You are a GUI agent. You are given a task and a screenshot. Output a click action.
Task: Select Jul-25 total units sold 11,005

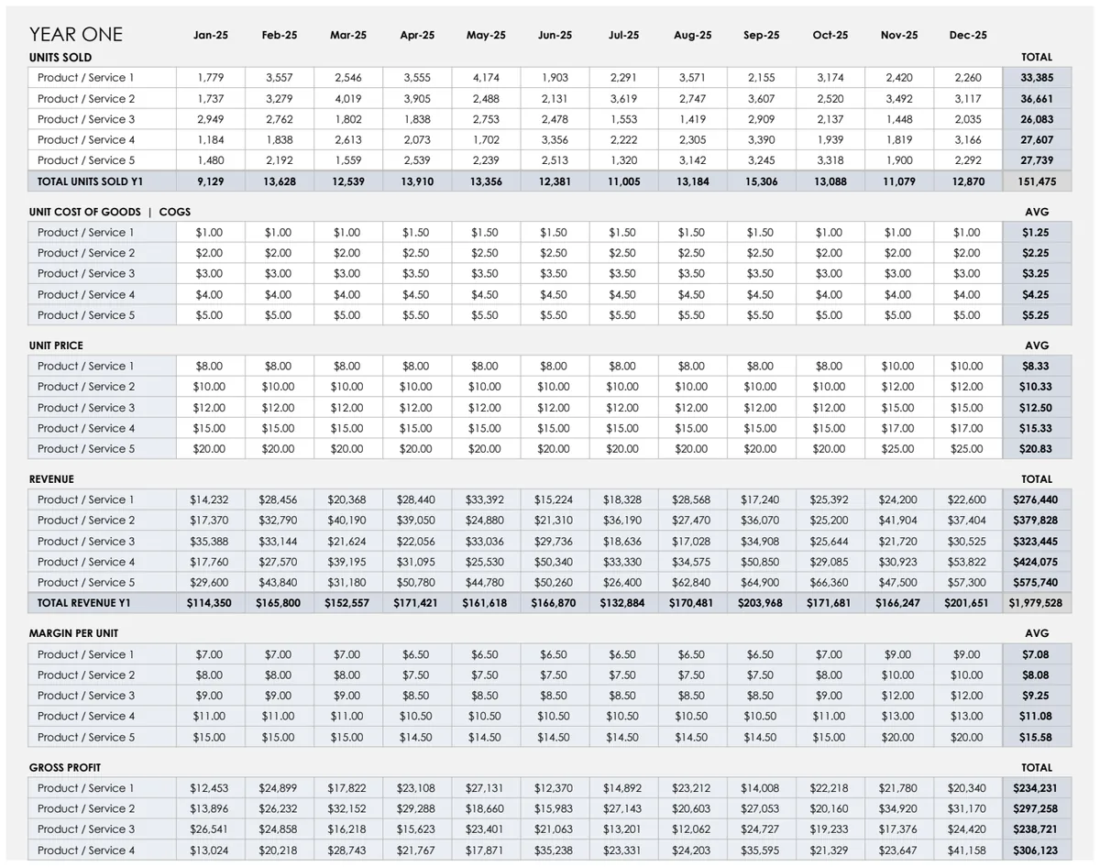pos(623,181)
